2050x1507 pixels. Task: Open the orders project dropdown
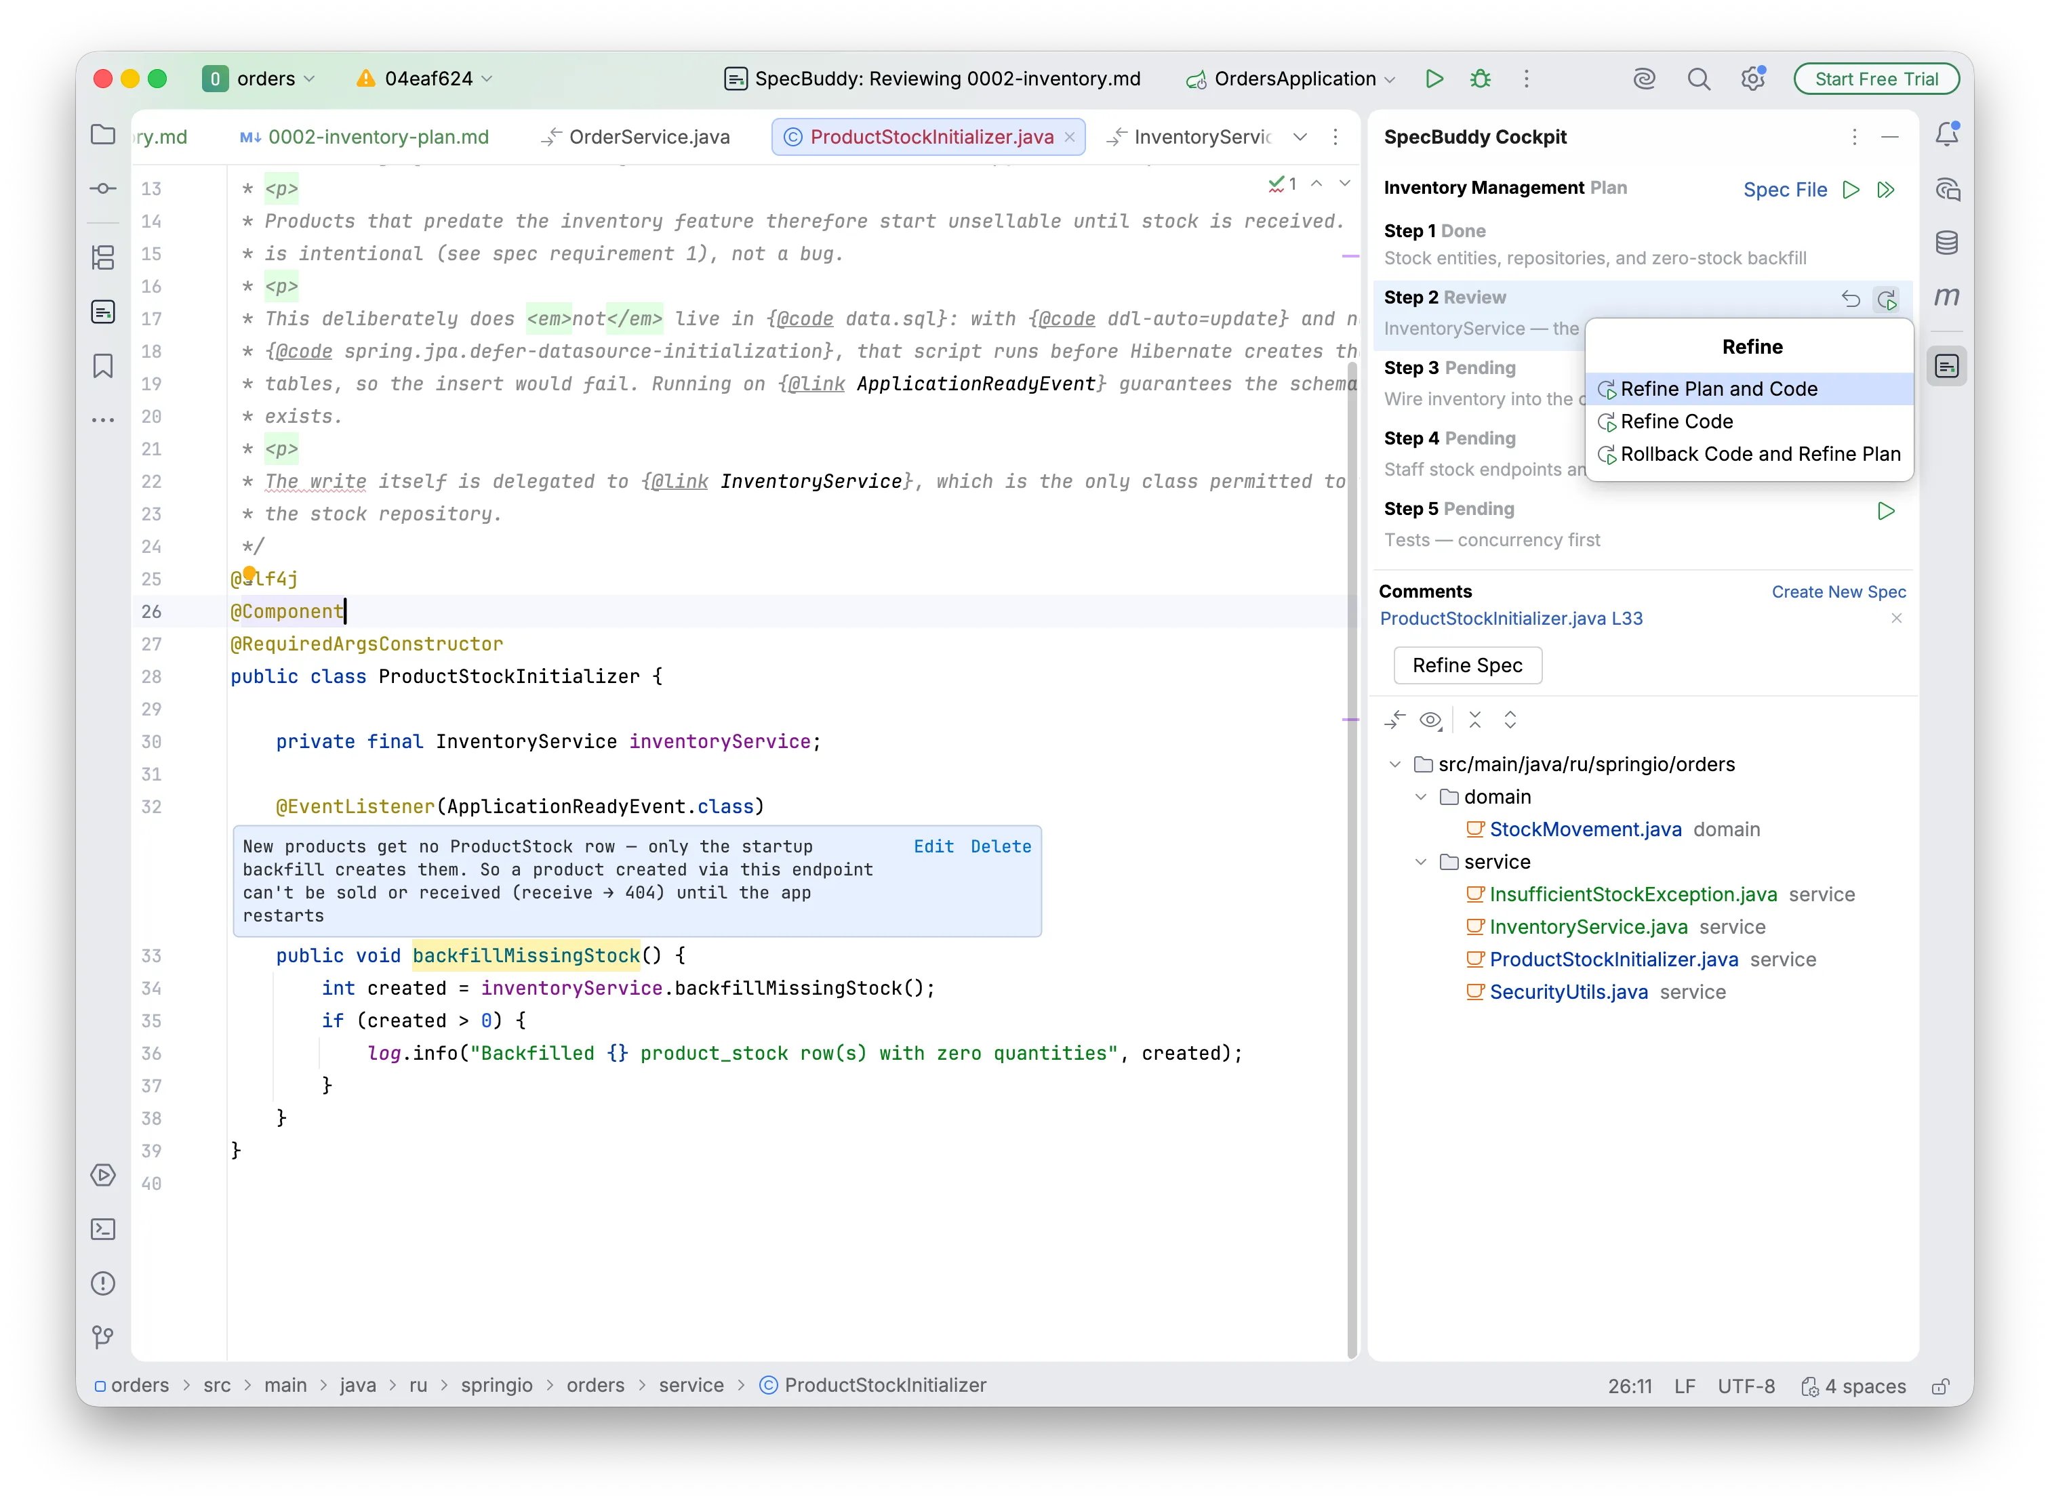point(258,79)
